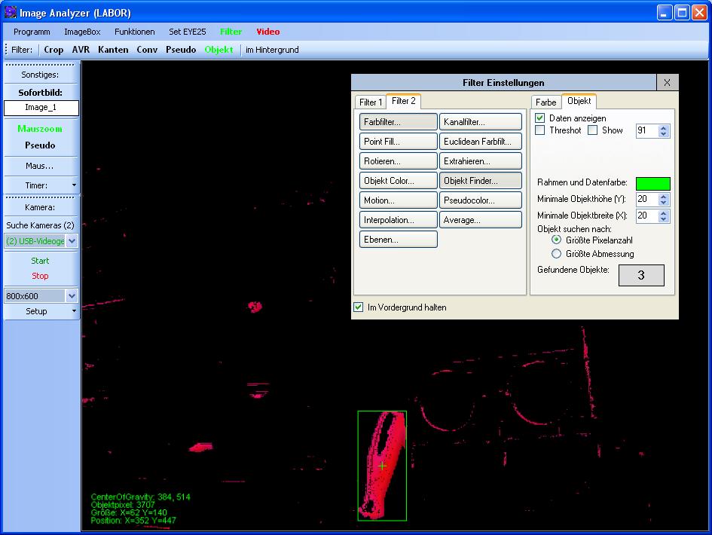Viewport: 712px width, 535px height.
Task: Select Größte Abmessung radio option
Action: point(558,254)
